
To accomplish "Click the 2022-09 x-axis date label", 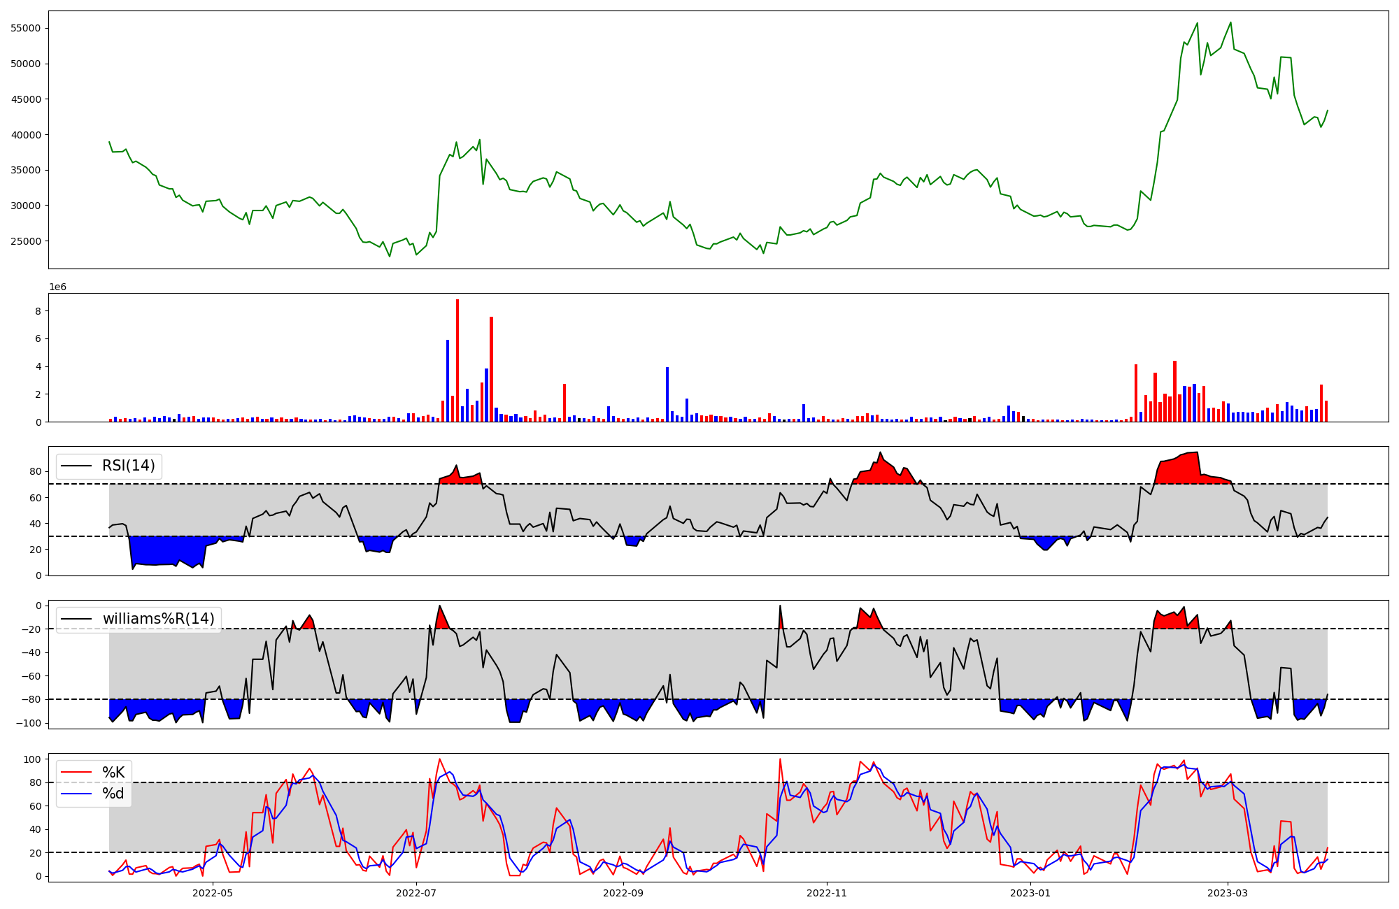I will pos(623,893).
